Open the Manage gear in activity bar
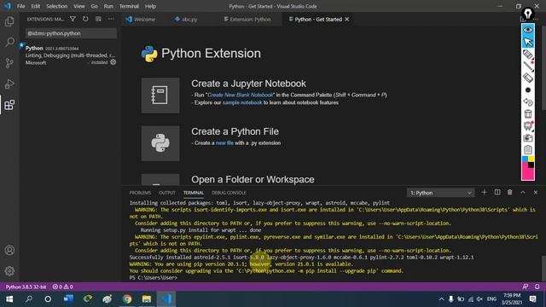The image size is (546, 307). click(9, 271)
